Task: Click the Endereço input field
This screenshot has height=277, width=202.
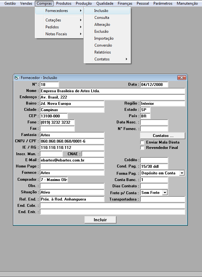Action: (112, 97)
